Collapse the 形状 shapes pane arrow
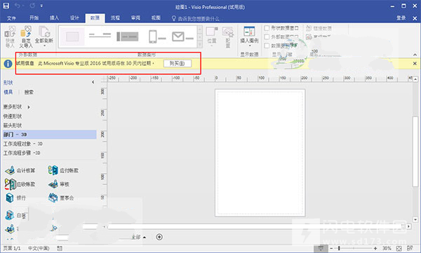Image resolution: width=421 pixels, height=253 pixels. [x=93, y=82]
